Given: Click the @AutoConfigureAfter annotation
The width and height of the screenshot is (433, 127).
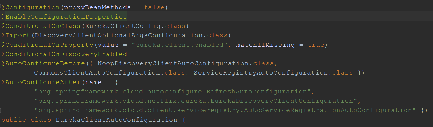Looking at the screenshot, I should coord(42,82).
